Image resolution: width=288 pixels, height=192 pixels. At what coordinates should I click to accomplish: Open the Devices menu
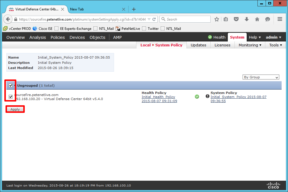pyautogui.click(x=77, y=37)
